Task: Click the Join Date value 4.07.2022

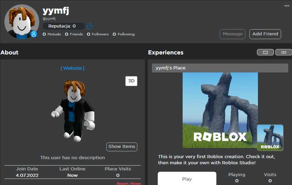Action: [x=27, y=175]
